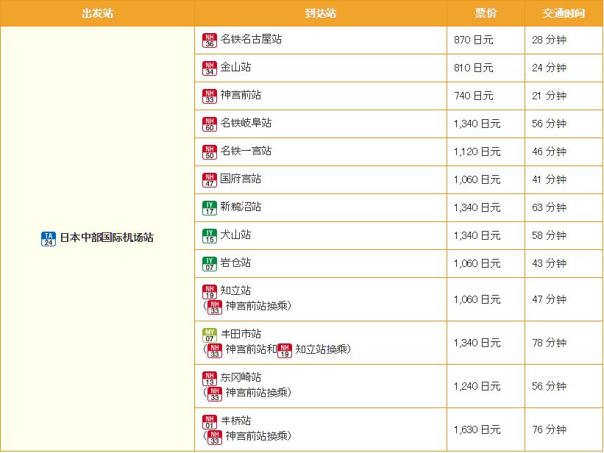Select the 名铁一宫站 destination name
The height and width of the screenshot is (453, 604).
(246, 151)
